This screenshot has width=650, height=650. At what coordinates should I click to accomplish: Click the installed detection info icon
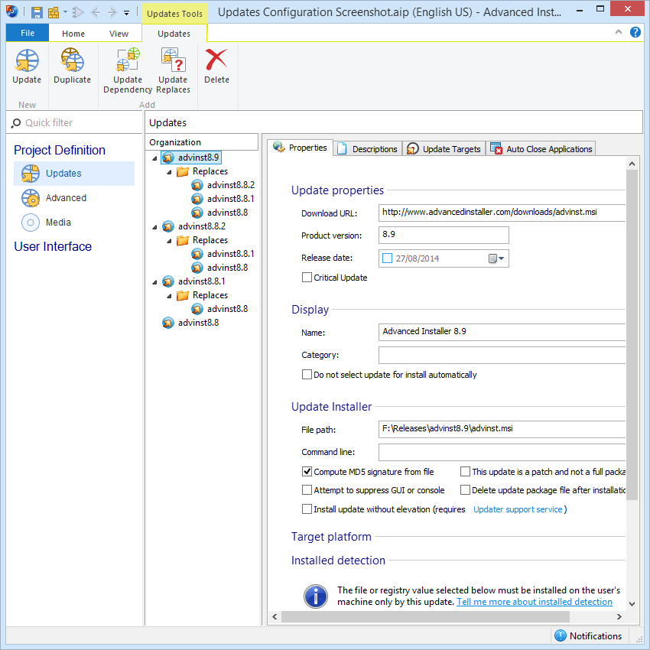click(x=316, y=596)
